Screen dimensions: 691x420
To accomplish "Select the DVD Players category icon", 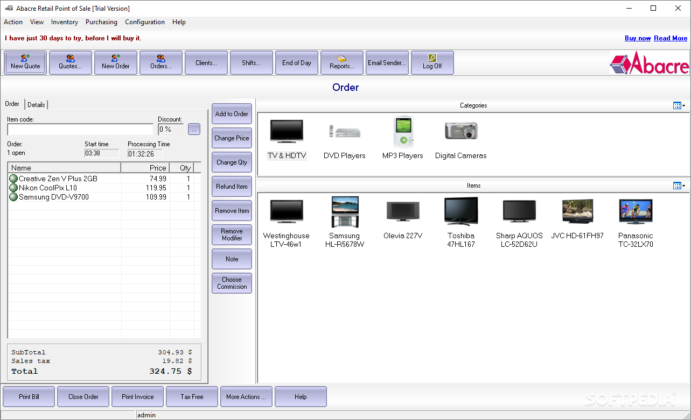I will click(x=345, y=139).
